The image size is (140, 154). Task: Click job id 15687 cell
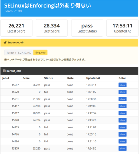[15, 85]
